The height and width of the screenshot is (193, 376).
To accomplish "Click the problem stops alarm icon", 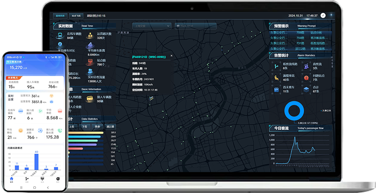I will point(306,78).
